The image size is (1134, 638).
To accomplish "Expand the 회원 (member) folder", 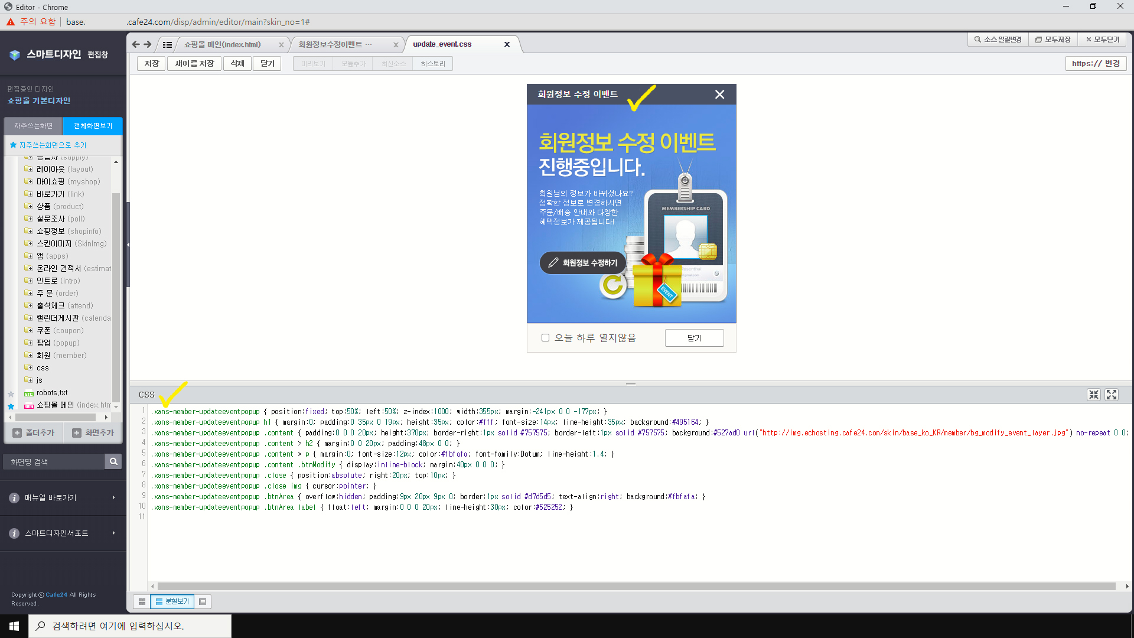I will point(28,355).
